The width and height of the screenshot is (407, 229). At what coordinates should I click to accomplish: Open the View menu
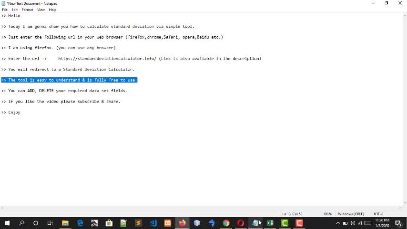point(41,10)
